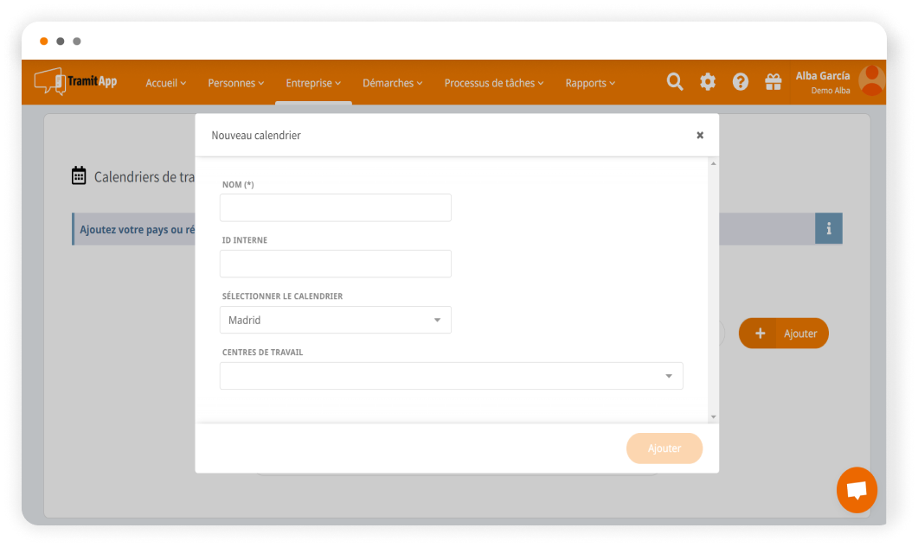The height and width of the screenshot is (547, 918).
Task: Click the Ajouter button in dialog footer
Action: coord(664,448)
